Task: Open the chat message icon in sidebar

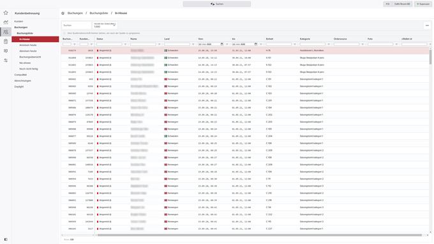Action: [x=6, y=51]
